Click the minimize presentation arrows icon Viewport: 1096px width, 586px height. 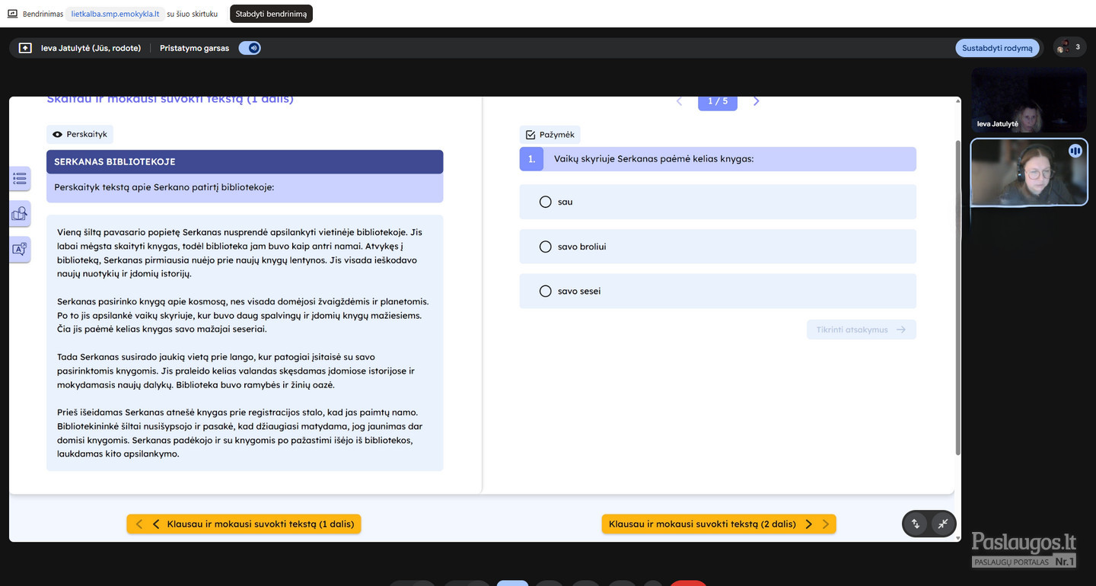pyautogui.click(x=943, y=524)
